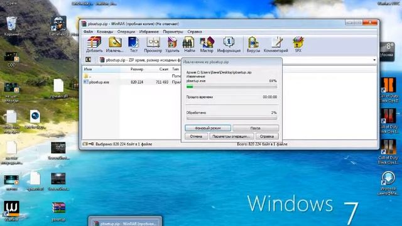Click the Пауза button
The height and width of the screenshot is (226, 402).
click(256, 128)
